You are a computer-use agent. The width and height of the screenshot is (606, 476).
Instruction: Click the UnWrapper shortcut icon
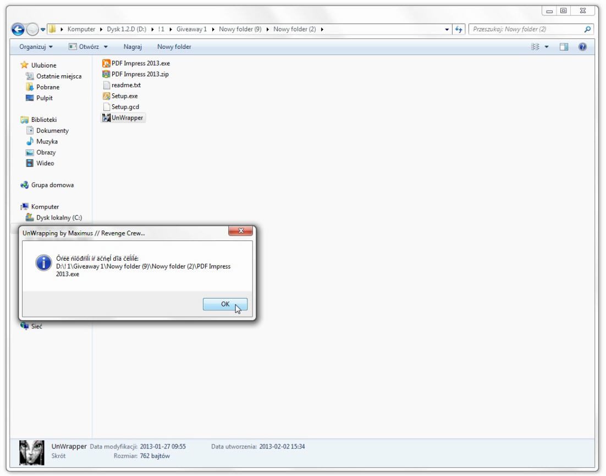point(106,117)
